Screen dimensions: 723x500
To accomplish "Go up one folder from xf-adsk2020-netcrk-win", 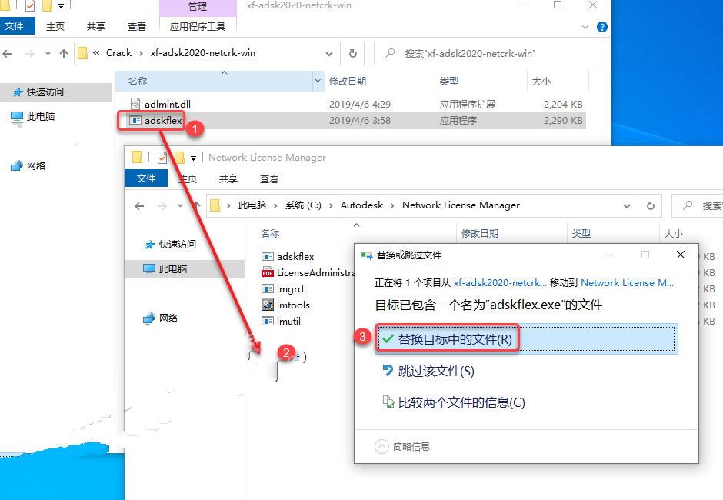I will pos(64,54).
